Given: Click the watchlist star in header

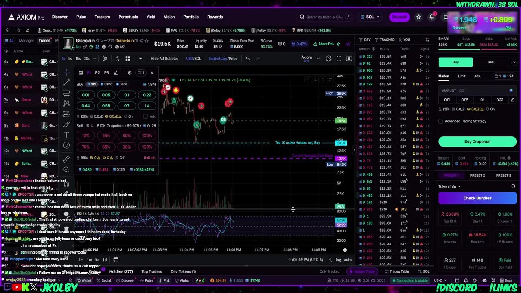Looking at the screenshot, I should click(x=418, y=17).
